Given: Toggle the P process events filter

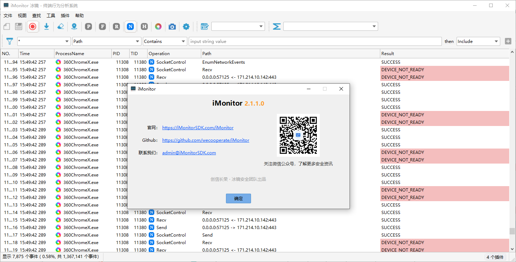Looking at the screenshot, I should pyautogui.click(x=88, y=26).
